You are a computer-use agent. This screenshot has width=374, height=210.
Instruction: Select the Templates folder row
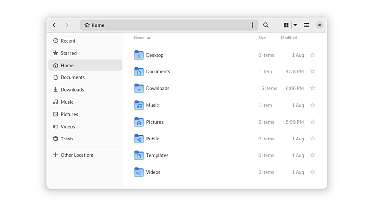click(199, 155)
